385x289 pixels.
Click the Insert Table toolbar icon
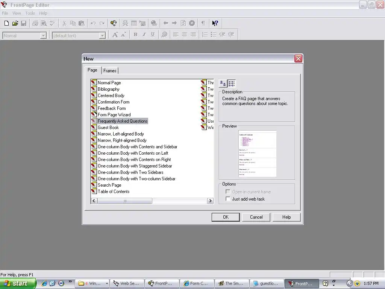(134, 23)
